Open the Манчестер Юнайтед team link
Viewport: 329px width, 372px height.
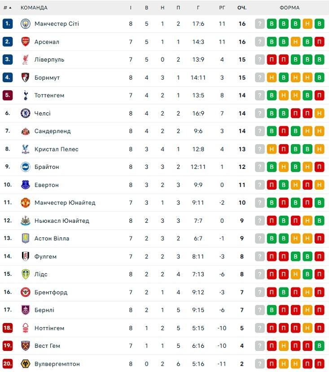[65, 203]
